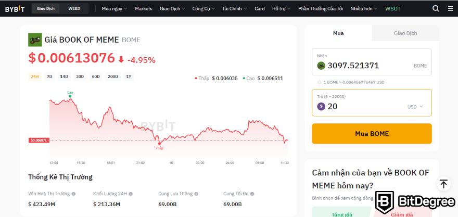Click the -4.95% change text
This screenshot has height=217, width=458.
pyautogui.click(x=142, y=60)
